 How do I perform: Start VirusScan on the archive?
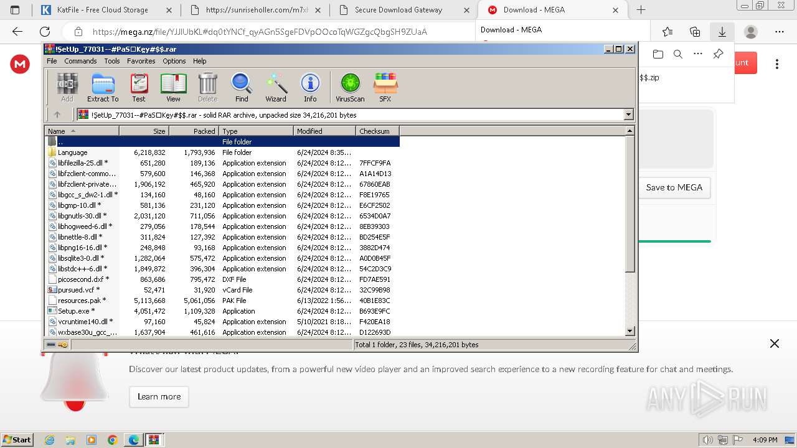(x=350, y=88)
